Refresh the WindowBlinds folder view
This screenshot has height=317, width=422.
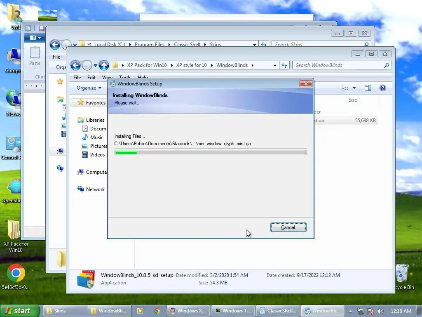coord(284,65)
